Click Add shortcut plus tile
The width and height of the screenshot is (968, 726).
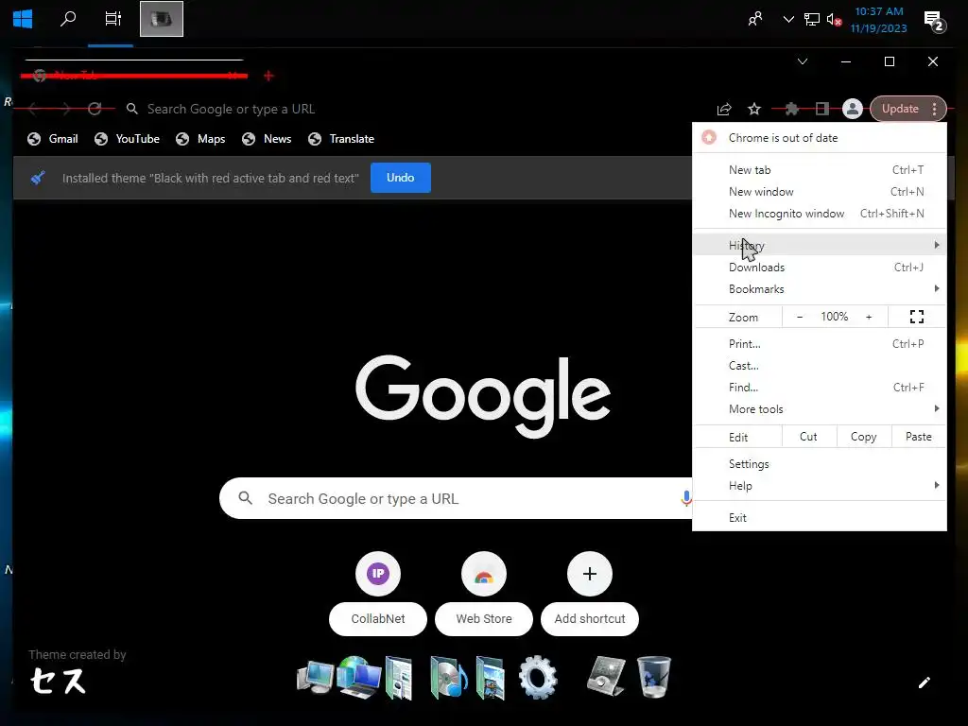point(590,594)
